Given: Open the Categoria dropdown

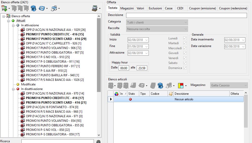Looking at the screenshot, I should 186,22.
